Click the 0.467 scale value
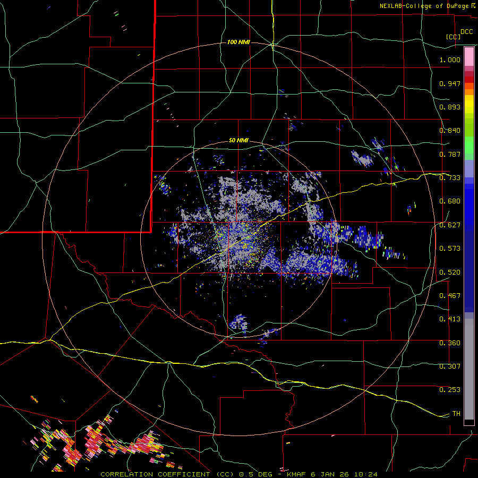 tap(450, 296)
